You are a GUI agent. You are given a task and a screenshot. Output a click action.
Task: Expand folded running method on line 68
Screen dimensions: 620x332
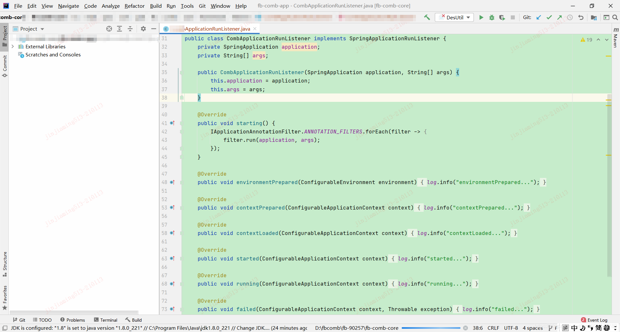point(182,284)
